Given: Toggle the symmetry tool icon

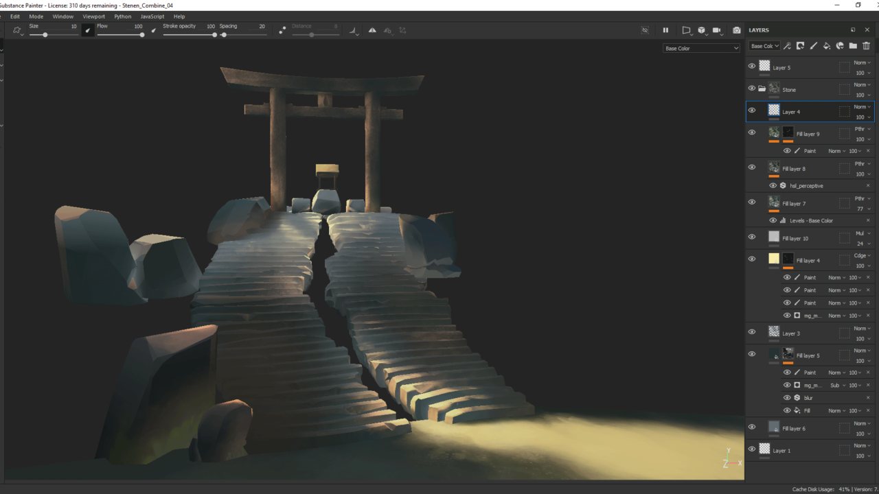Looking at the screenshot, I should [372, 30].
